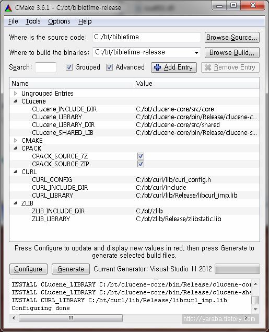Click the Value column header
The width and height of the screenshot is (269, 332).
click(x=196, y=83)
